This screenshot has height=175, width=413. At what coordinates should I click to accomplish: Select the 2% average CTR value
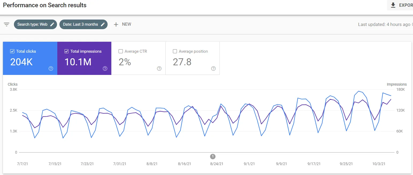pos(125,62)
